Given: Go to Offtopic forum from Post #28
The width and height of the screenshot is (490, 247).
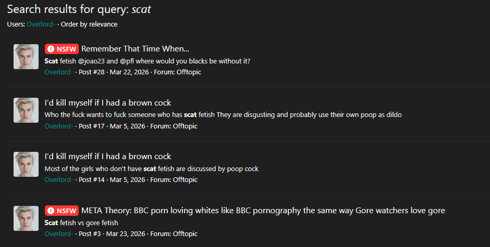Looking at the screenshot, I should click(188, 72).
